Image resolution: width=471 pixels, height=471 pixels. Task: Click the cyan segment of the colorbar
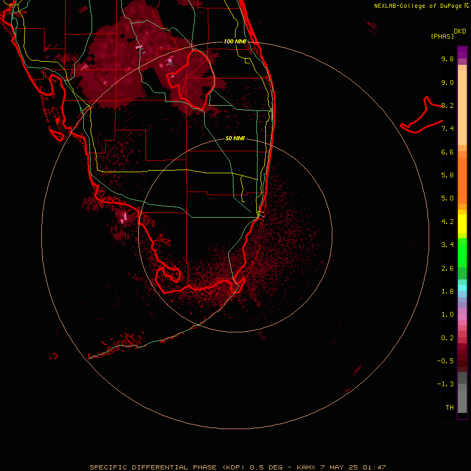click(462, 288)
